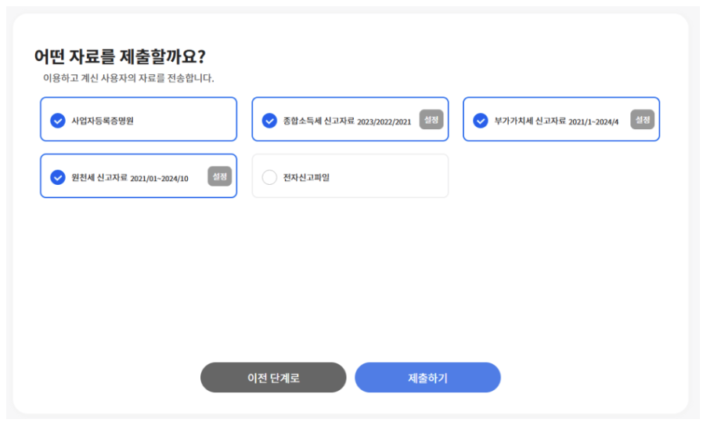Click the 사업자등록증명원 label text
703x423 pixels.
click(x=103, y=121)
